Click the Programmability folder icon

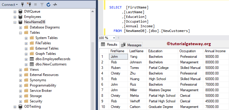pos(26,85)
